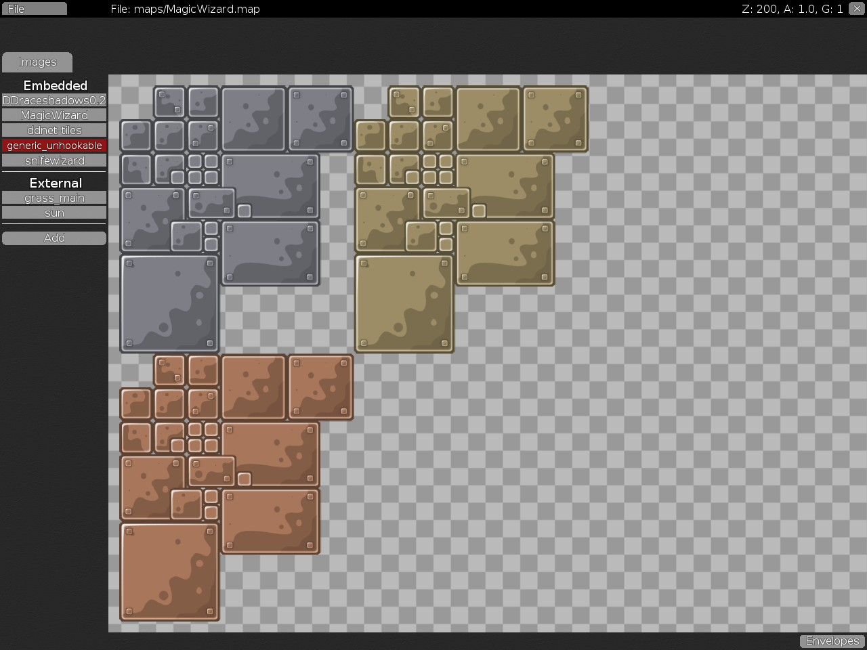Image resolution: width=867 pixels, height=650 pixels.
Task: Click the largest gray stone tile
Action: (169, 303)
